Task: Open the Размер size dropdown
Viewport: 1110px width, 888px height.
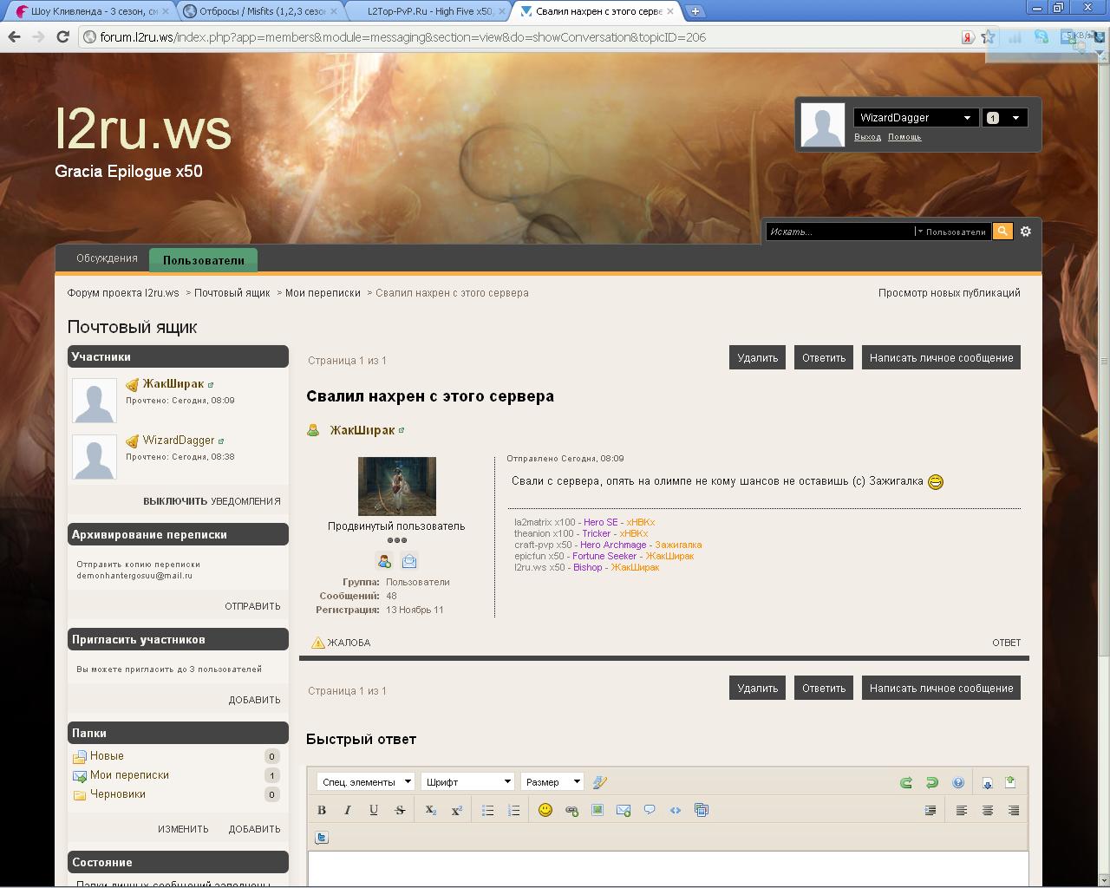Action: click(552, 782)
